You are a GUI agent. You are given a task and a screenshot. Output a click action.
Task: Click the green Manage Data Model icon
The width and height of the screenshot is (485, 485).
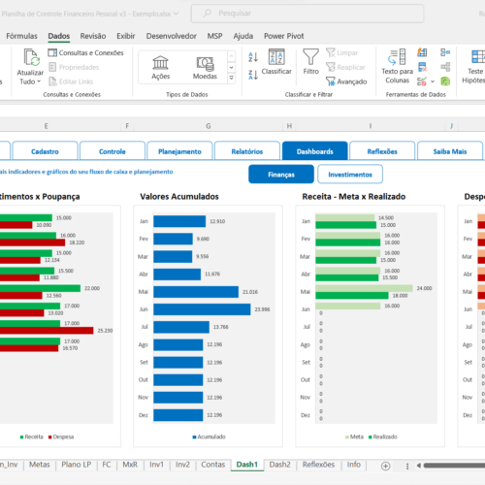coord(445,81)
